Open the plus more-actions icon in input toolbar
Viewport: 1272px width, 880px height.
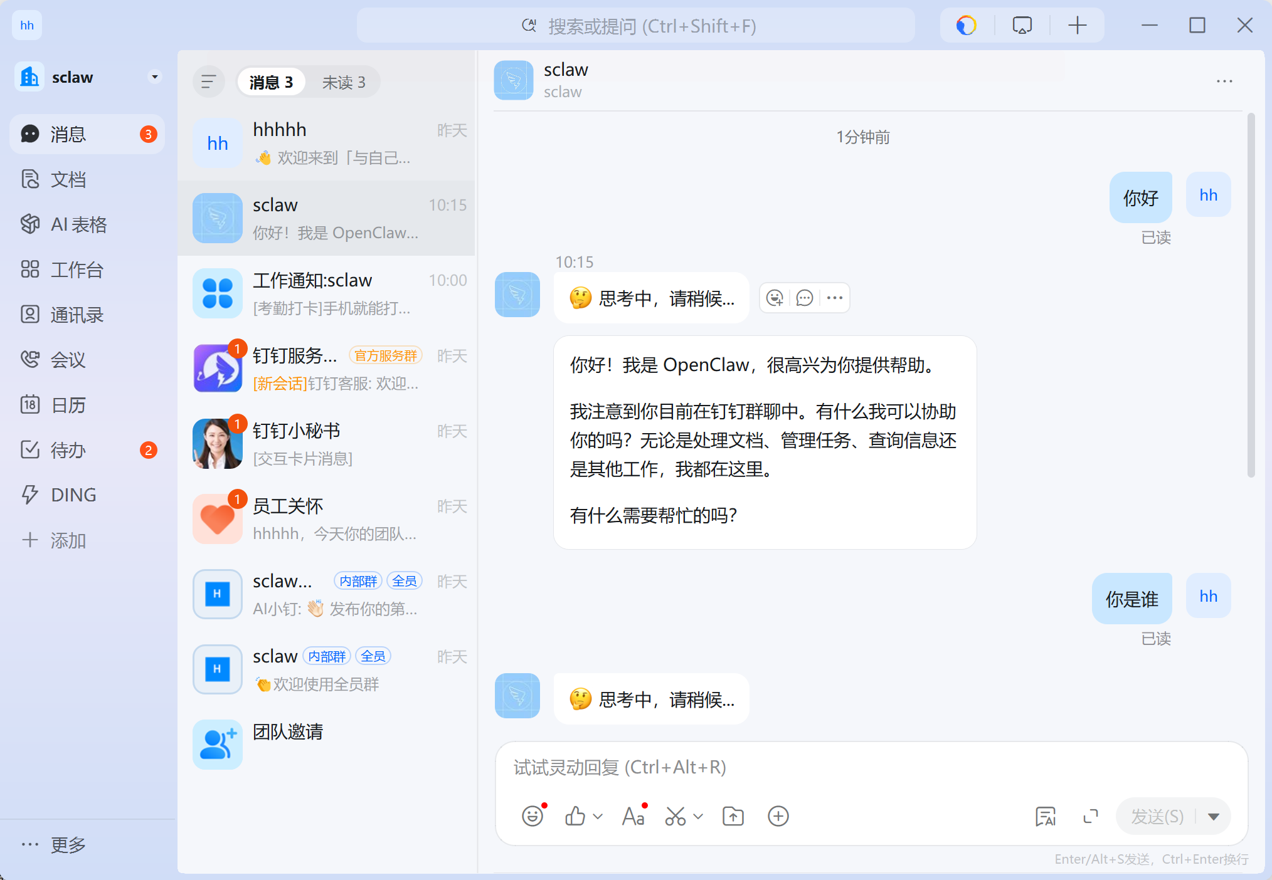(x=778, y=815)
